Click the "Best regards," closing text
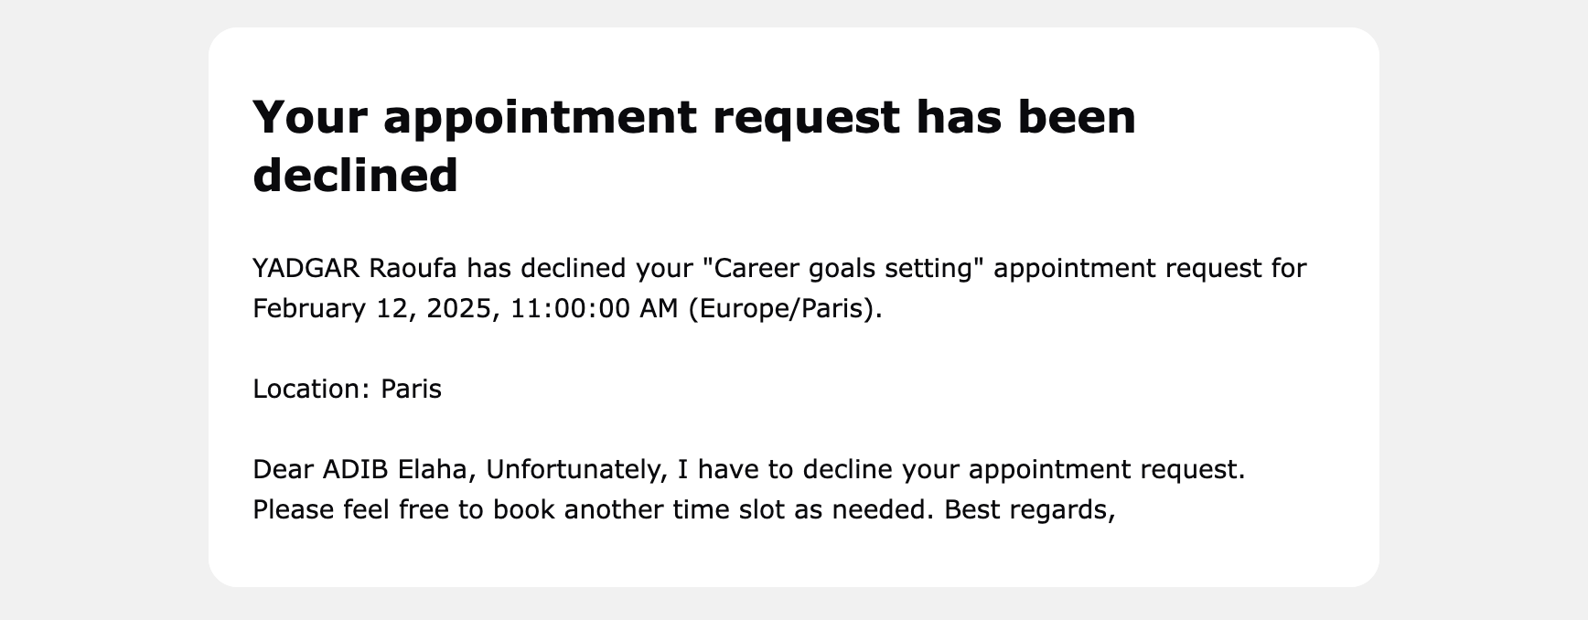 point(1029,510)
